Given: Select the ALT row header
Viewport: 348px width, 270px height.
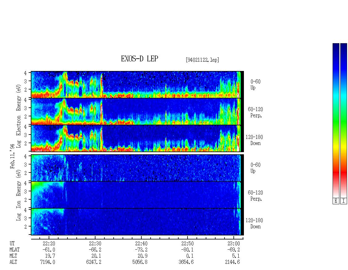Looking at the screenshot, I should point(13,262).
